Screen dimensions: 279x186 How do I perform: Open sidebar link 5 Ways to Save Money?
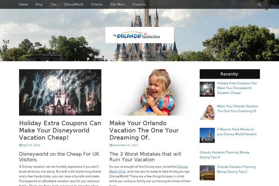(237, 132)
